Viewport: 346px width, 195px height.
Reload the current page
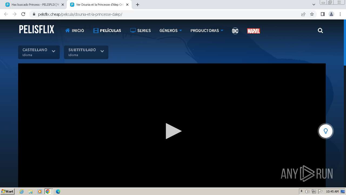point(23,14)
